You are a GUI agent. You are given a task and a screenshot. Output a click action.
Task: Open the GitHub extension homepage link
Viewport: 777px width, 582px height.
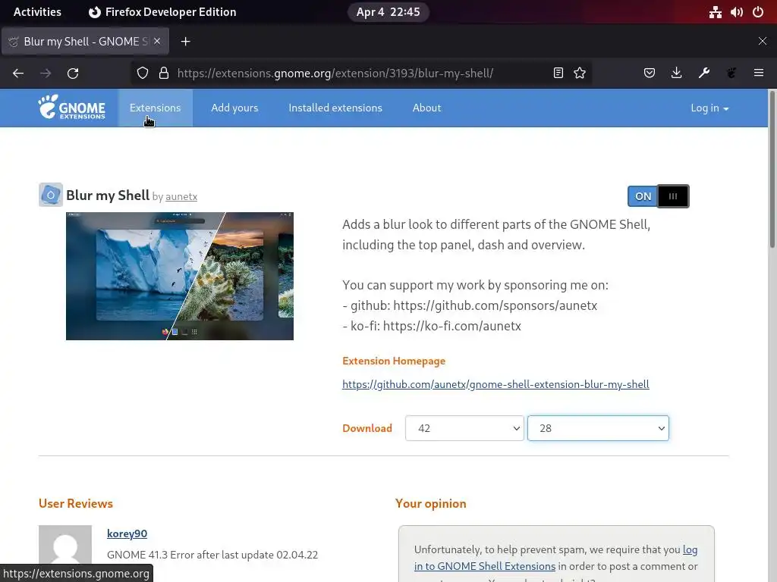click(x=495, y=384)
